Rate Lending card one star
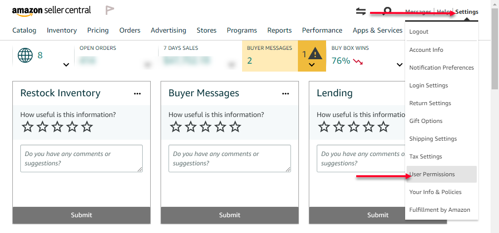The height and width of the screenshot is (233, 499). coord(324,127)
